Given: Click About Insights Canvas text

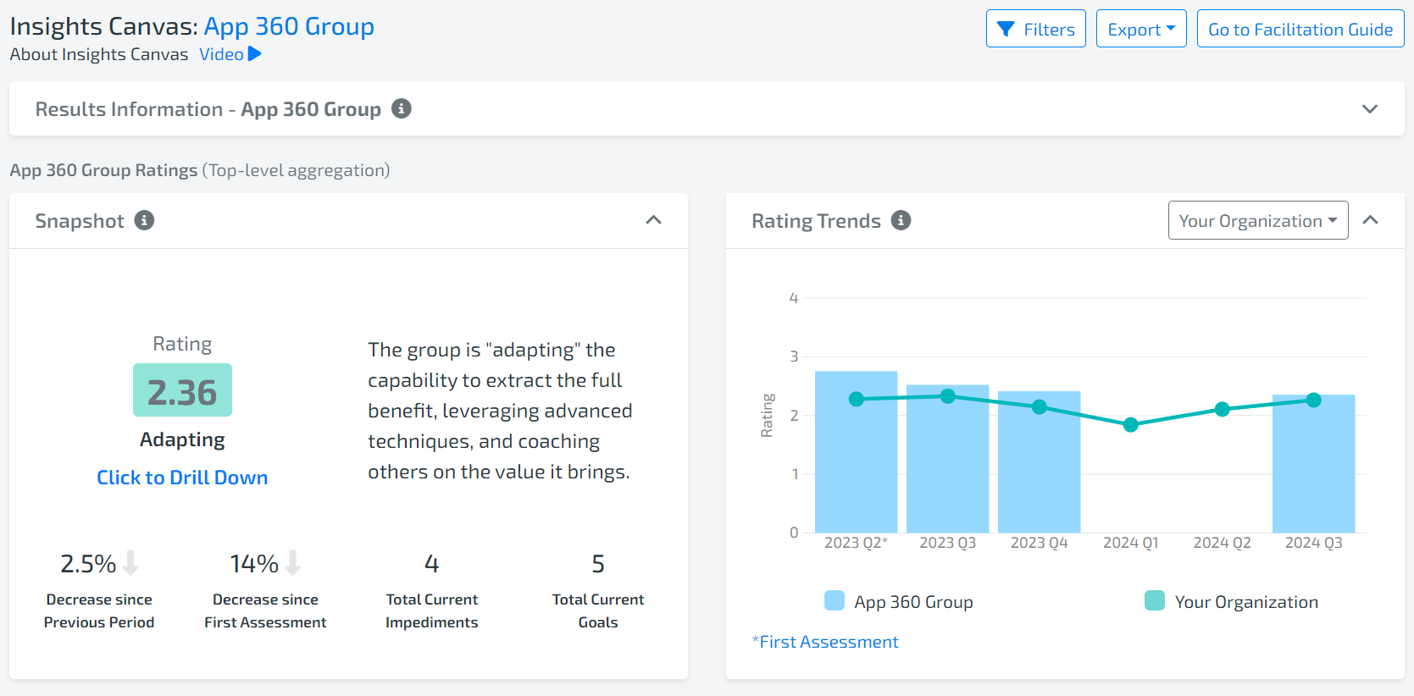Looking at the screenshot, I should [99, 54].
